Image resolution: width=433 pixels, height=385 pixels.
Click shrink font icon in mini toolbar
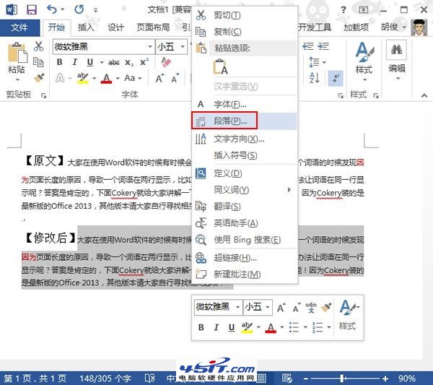click(297, 308)
